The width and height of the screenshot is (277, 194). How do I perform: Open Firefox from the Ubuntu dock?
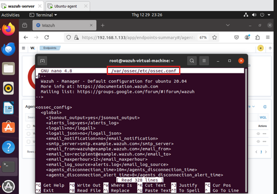pos(8,29)
